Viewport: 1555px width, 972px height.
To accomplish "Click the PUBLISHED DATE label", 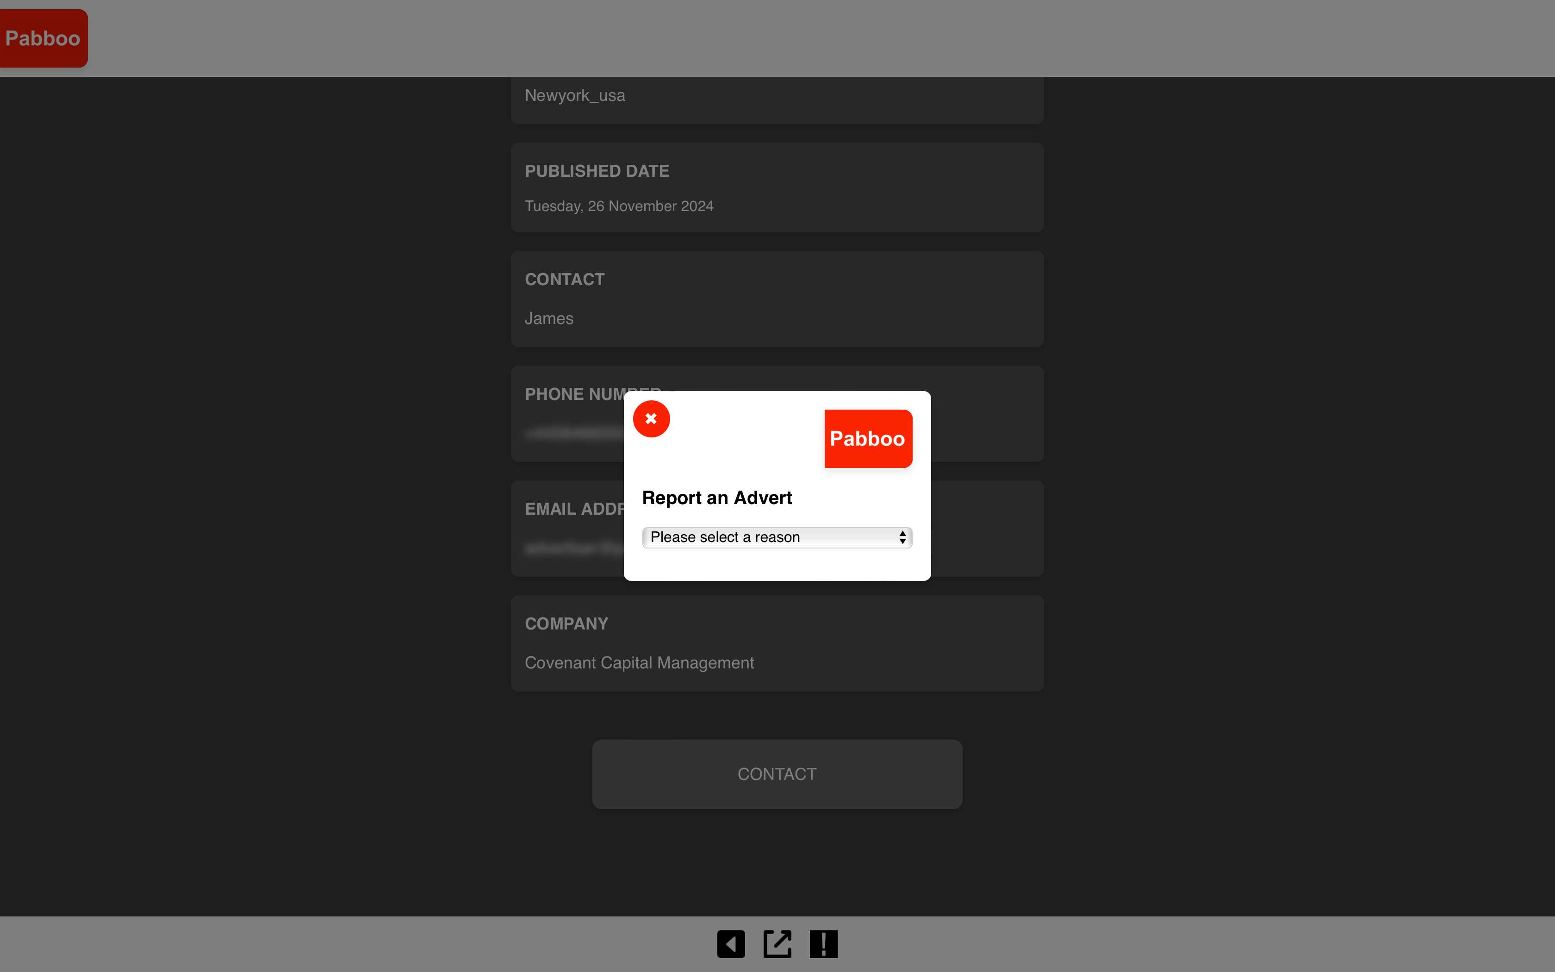I will click(596, 171).
